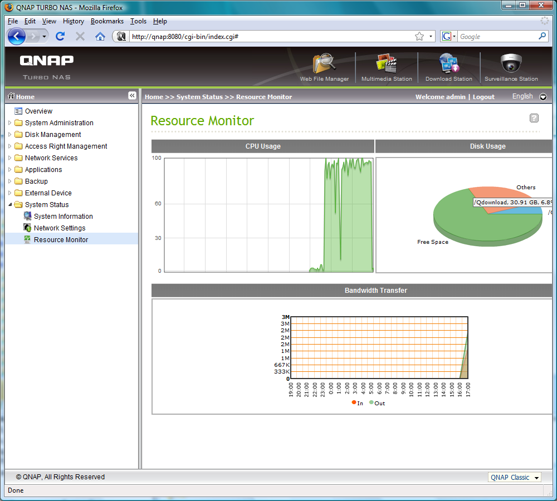Click the search magnifier icon
The height and width of the screenshot is (501, 557).
[x=542, y=36]
